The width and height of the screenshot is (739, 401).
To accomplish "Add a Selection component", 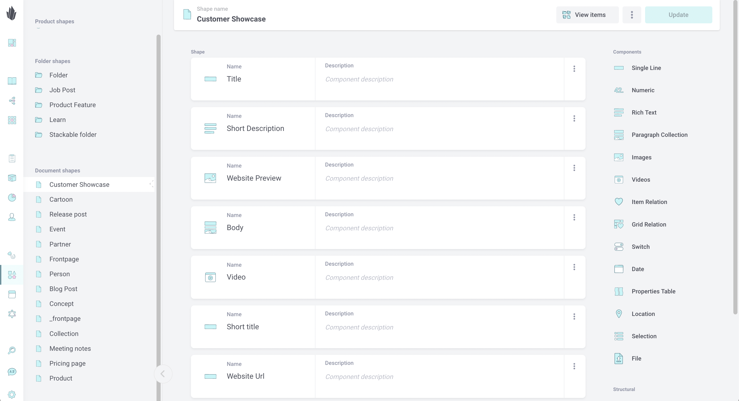I will tap(635, 336).
